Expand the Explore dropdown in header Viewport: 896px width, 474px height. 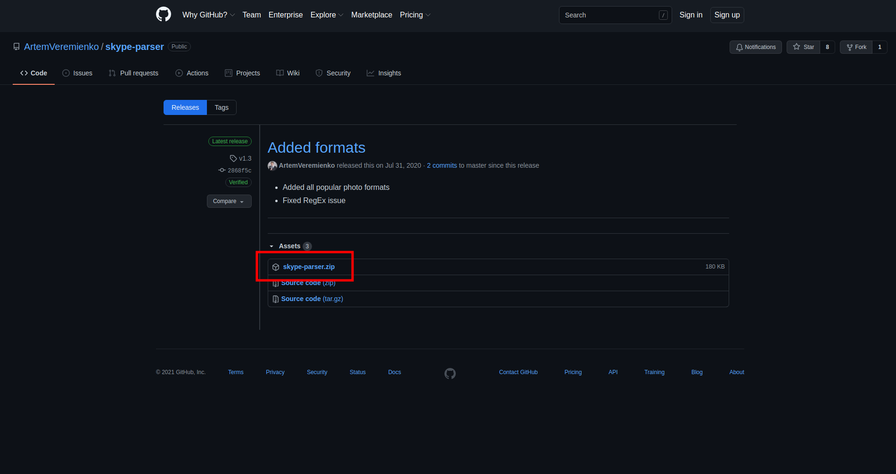(x=327, y=15)
